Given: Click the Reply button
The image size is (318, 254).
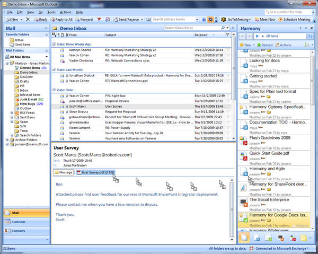Looking at the screenshot, I should 41,20.
